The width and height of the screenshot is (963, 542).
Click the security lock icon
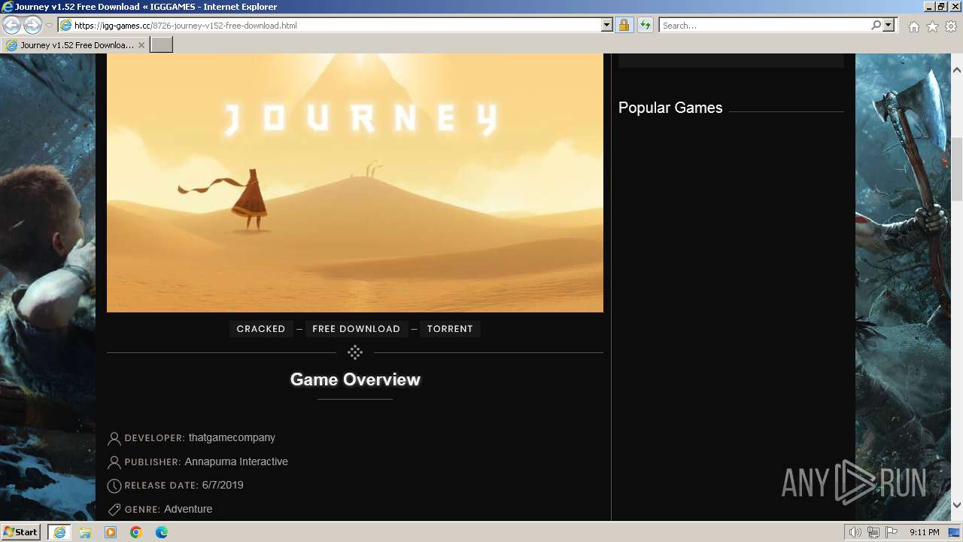pyautogui.click(x=624, y=26)
